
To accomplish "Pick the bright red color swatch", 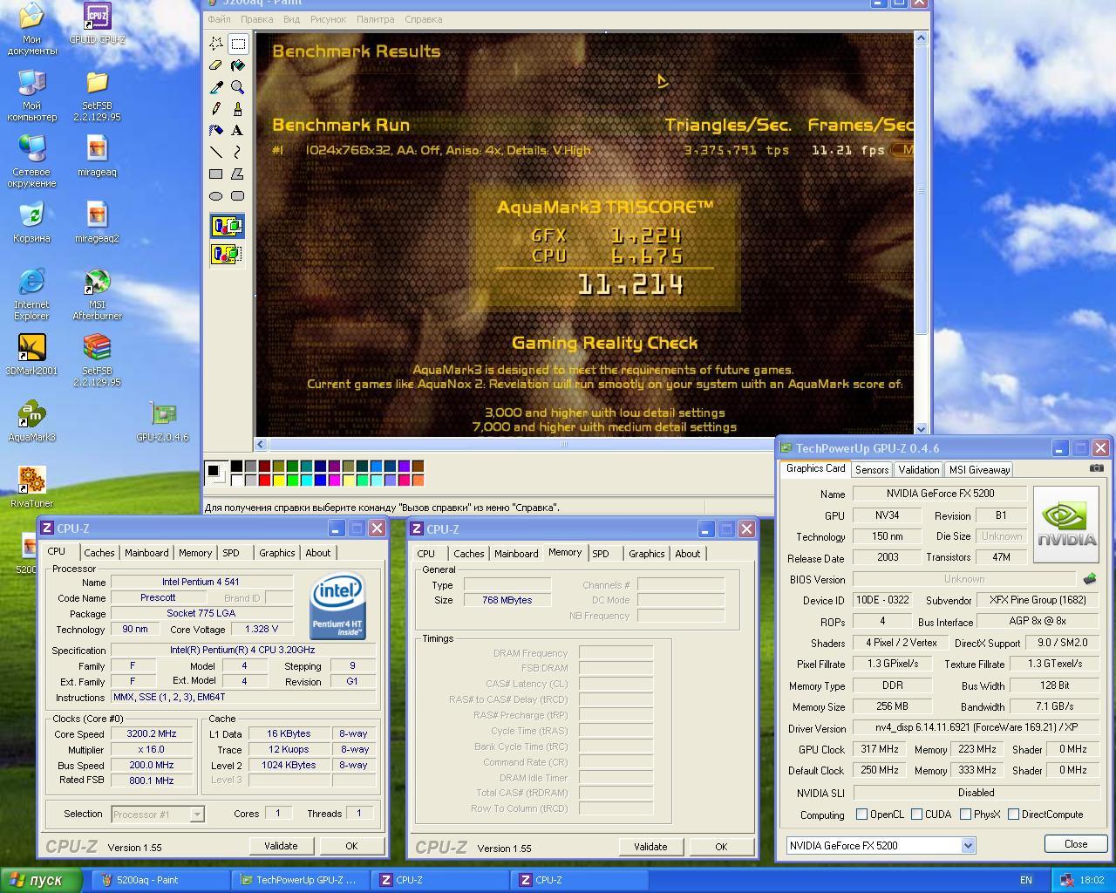I will pyautogui.click(x=264, y=480).
